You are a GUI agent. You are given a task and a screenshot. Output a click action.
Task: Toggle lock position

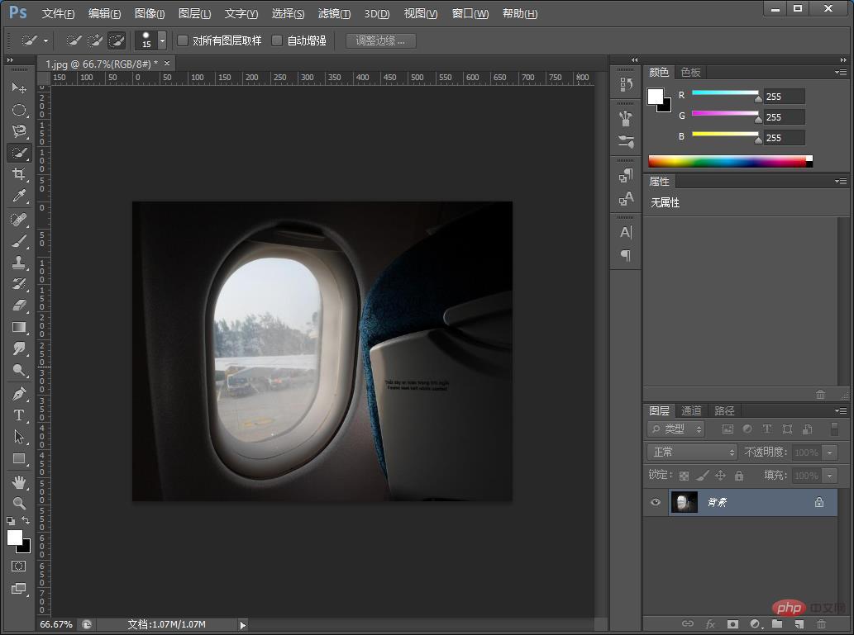[721, 476]
